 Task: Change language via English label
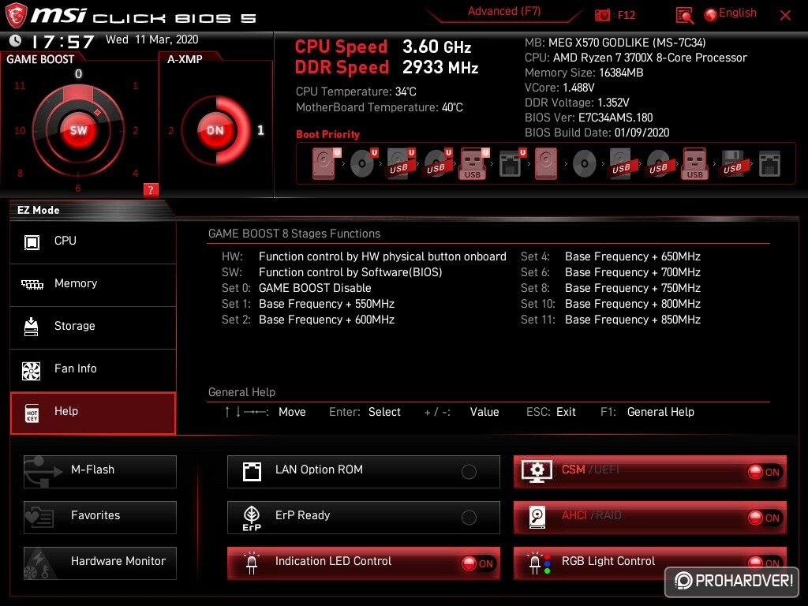[738, 13]
